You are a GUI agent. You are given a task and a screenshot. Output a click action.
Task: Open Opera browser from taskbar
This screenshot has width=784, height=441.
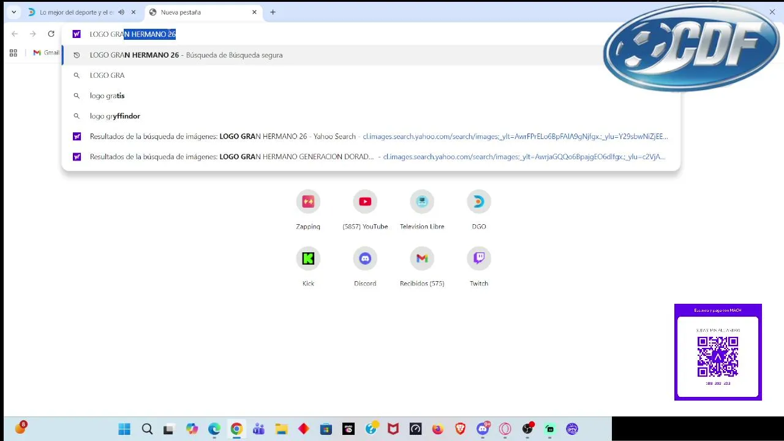[x=505, y=429]
